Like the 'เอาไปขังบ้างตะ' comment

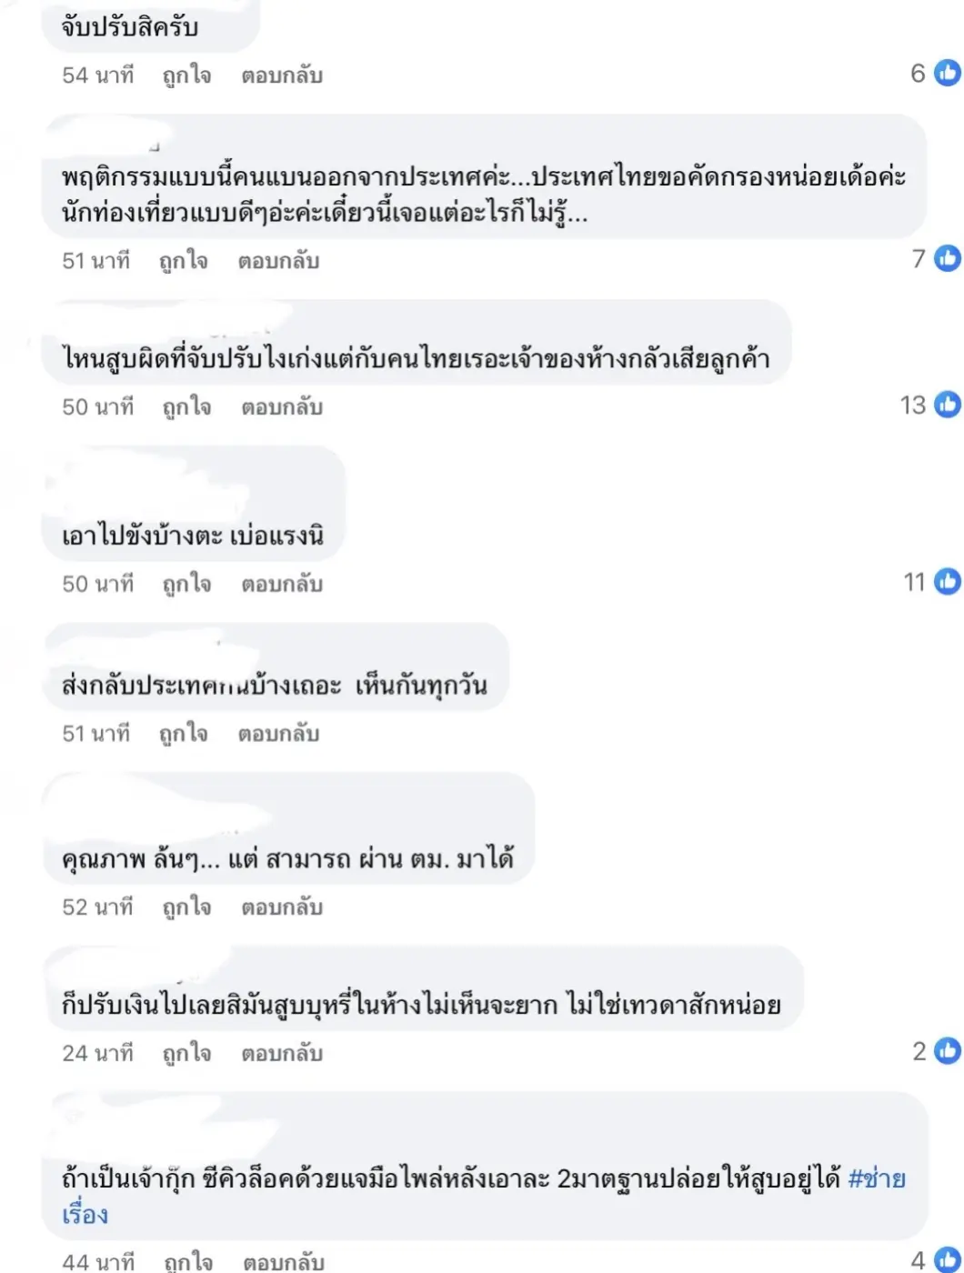[186, 584]
